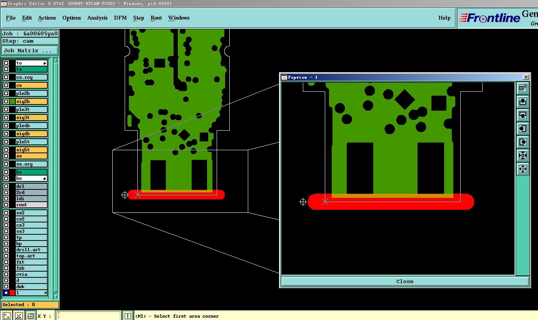Viewport: 538px width, 320px height.
Task: Click the Job : 6a00605ya0 label
Action: [x=30, y=33]
